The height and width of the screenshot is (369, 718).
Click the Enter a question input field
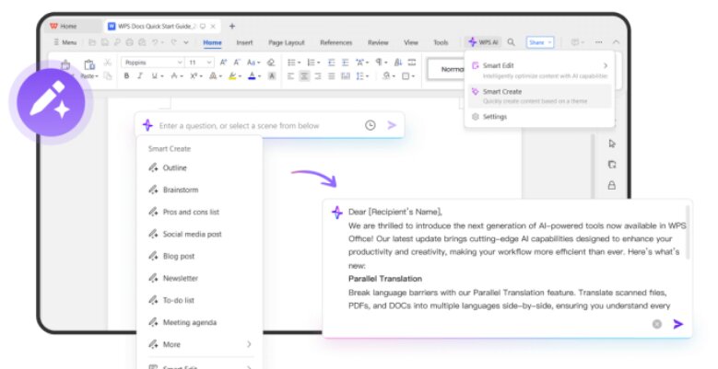[x=258, y=125]
